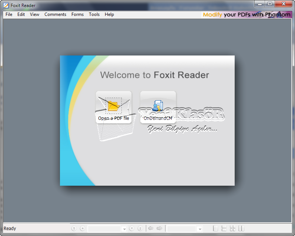This screenshot has height=236, width=295.
Task: Click the Modify your PDFs with Phantom banner
Action: tap(247, 14)
